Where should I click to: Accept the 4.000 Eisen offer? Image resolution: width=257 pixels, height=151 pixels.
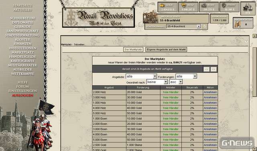pyautogui.click(x=210, y=135)
